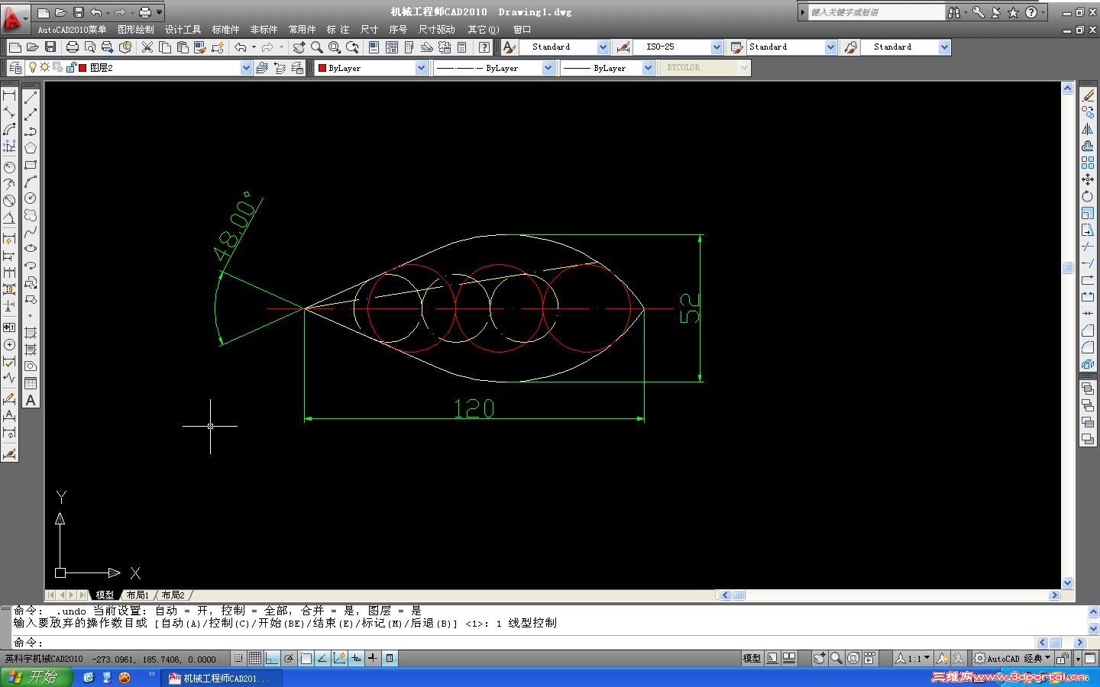Expand the annotation scale 1:1 dropdown
The width and height of the screenshot is (1100, 687).
click(x=926, y=658)
